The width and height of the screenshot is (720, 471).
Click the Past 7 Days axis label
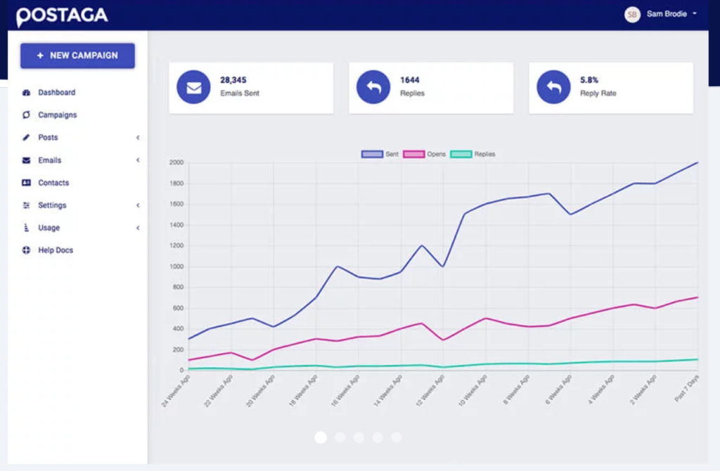[x=687, y=388]
